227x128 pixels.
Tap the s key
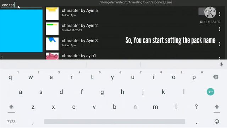(41, 92)
